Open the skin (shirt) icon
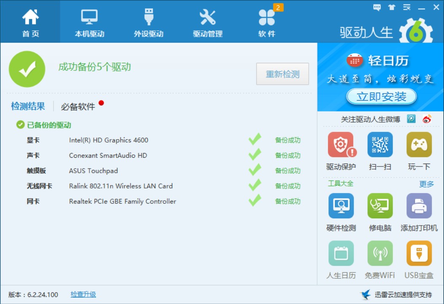This screenshot has width=444, height=304. (x=392, y=7)
